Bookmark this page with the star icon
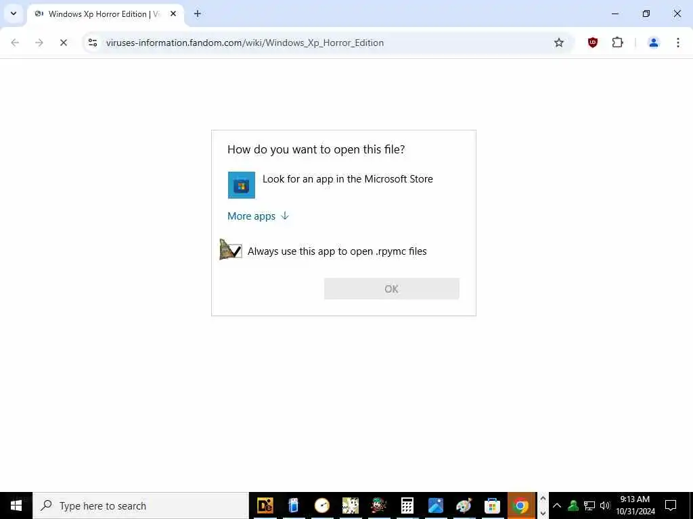693x519 pixels. click(x=559, y=43)
